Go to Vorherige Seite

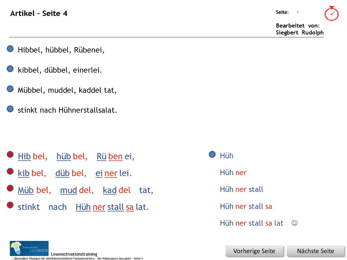[254, 251]
